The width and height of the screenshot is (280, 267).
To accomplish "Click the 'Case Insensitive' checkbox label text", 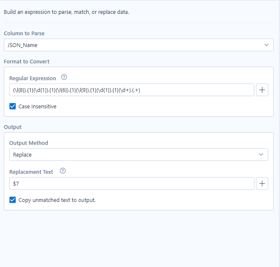I will click(x=37, y=107).
